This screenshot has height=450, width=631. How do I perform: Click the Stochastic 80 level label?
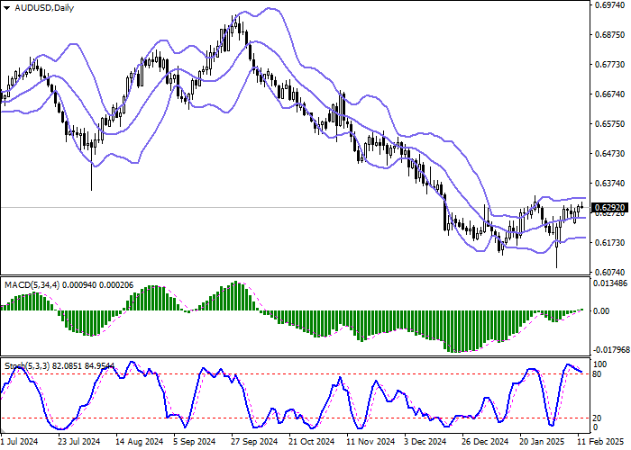click(x=597, y=373)
